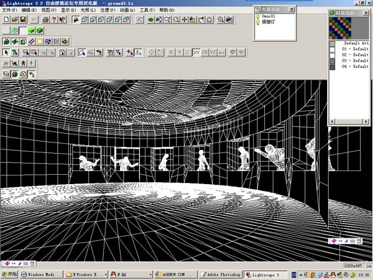
Task: Toggle the blue globe display option
Action: [48, 42]
